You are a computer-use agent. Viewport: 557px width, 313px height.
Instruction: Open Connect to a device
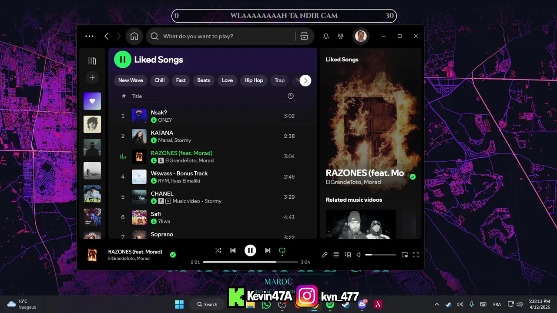[x=348, y=255]
